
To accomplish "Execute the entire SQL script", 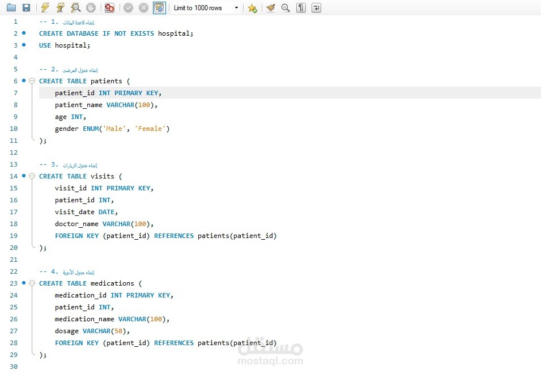I will coord(44,7).
